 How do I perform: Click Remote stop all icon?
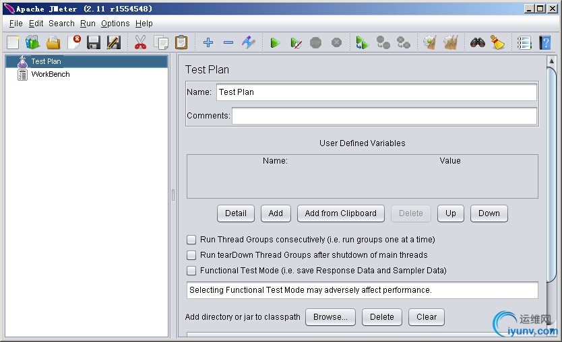[383, 42]
